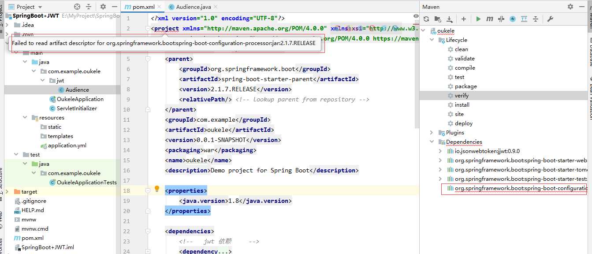
Task: Collapse all in Project panel
Action: [x=89, y=7]
